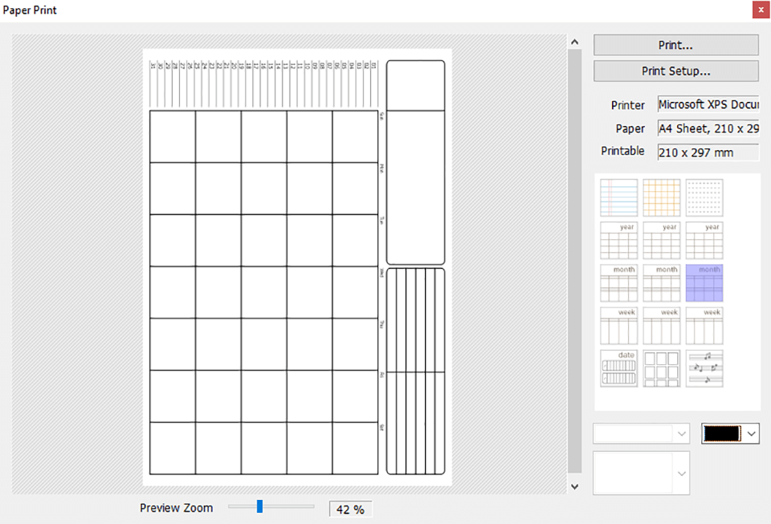Screen dimensions: 771x524
Task: Open Print Setup... dialog
Action: [x=675, y=71]
